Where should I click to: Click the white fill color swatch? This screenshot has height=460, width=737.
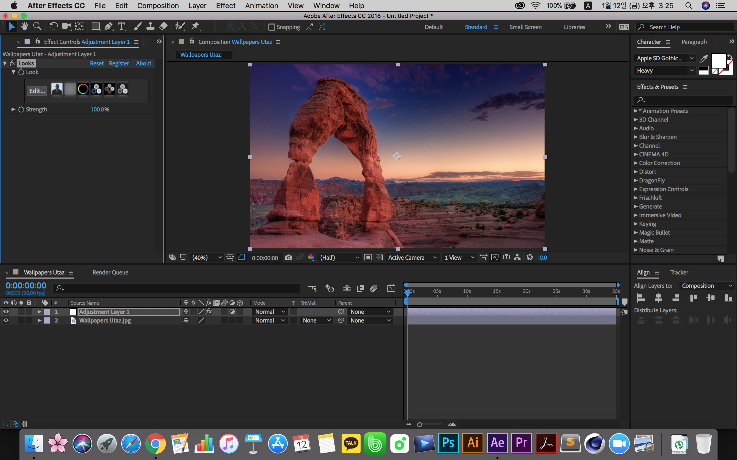pyautogui.click(x=718, y=61)
